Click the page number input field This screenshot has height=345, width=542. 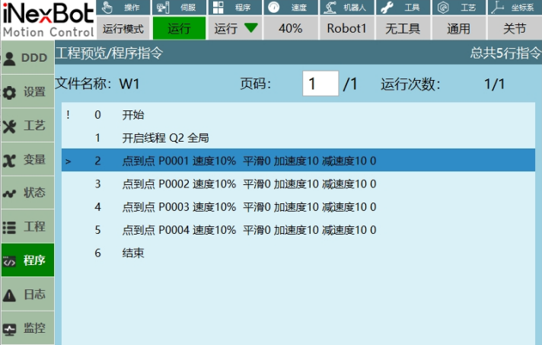pyautogui.click(x=320, y=84)
